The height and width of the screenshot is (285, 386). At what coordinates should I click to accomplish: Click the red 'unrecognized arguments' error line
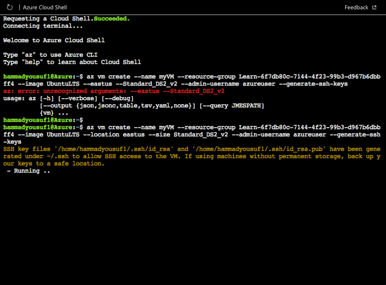(114, 91)
